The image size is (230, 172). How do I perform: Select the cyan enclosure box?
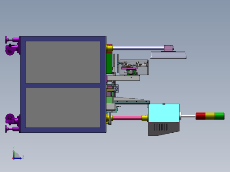[164, 113]
